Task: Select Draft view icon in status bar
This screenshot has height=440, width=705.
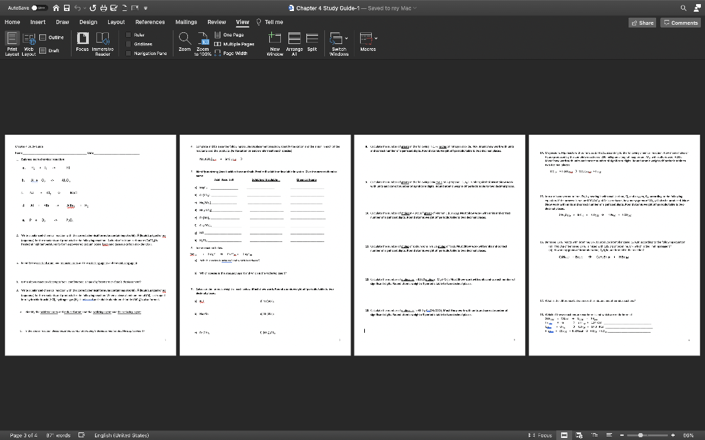Action: click(x=609, y=435)
